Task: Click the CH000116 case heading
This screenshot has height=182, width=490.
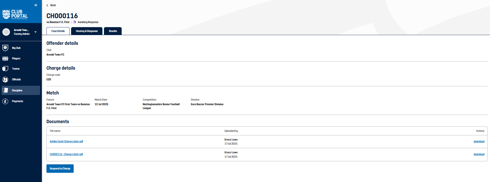Action: (62, 16)
